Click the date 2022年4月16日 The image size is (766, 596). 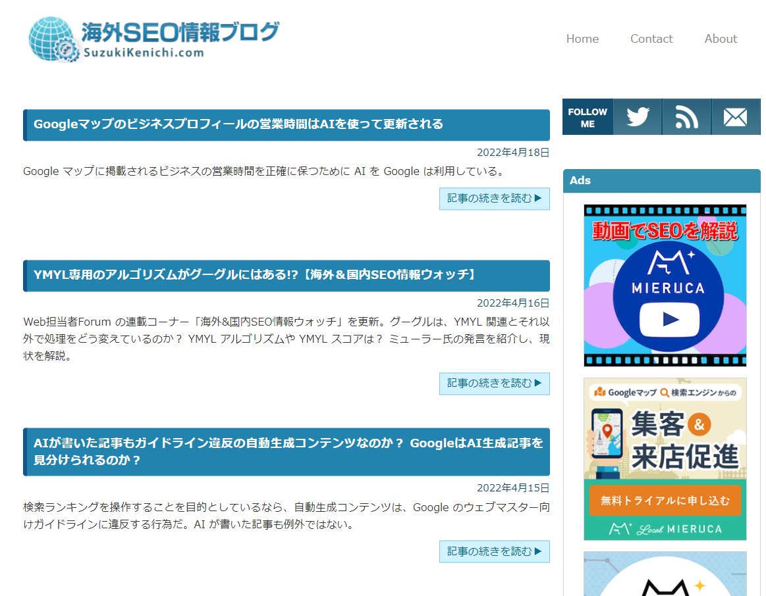513,303
